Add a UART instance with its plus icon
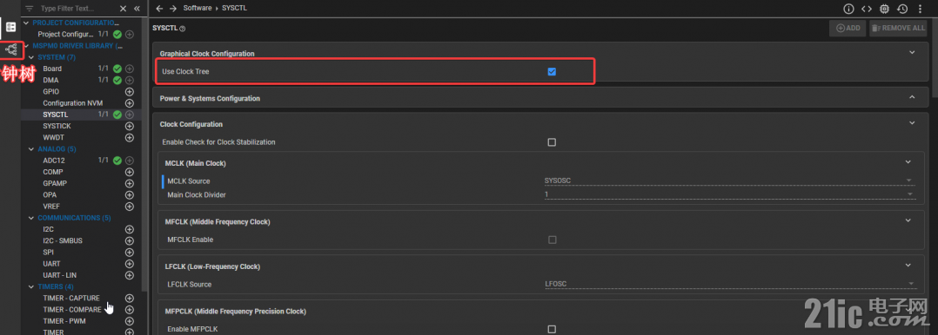Screen dimensions: 938x335 coord(129,264)
